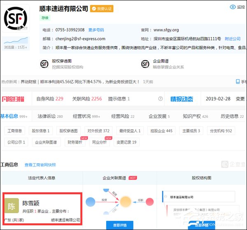Open the 附近公司 link
247x230 pixels.
233,39
